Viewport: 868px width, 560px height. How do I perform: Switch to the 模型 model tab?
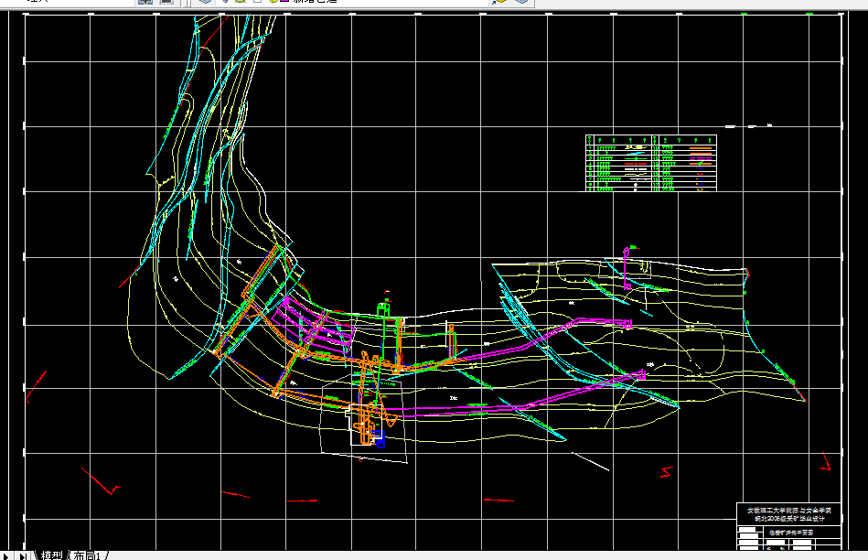pos(51,555)
